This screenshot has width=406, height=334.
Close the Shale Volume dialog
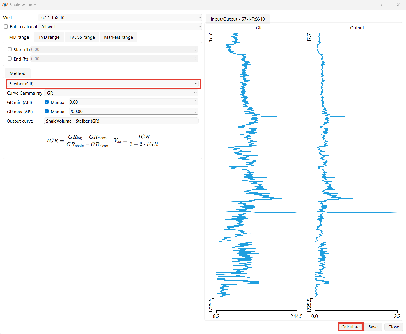tap(393, 327)
